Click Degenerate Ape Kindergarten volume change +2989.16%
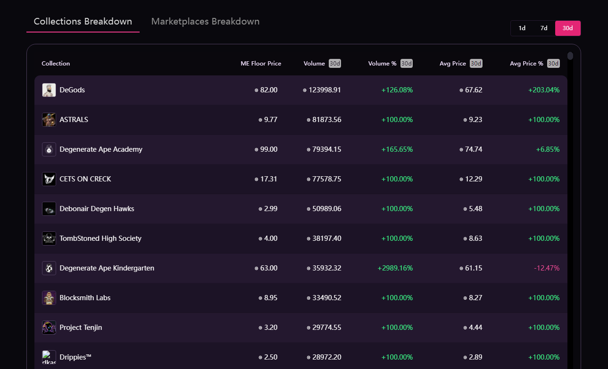This screenshot has height=369, width=608. pyautogui.click(x=395, y=268)
